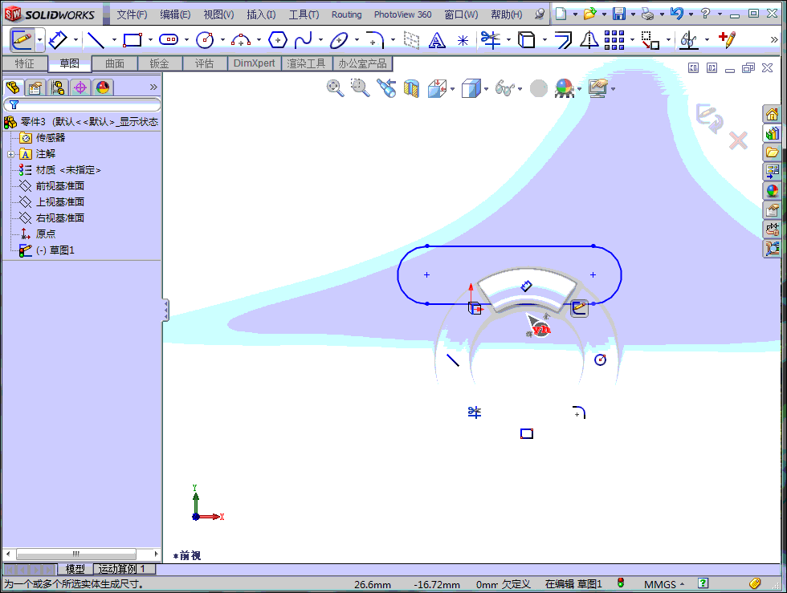Select 前视基准面 in feature tree
The image size is (787, 593).
59,186
